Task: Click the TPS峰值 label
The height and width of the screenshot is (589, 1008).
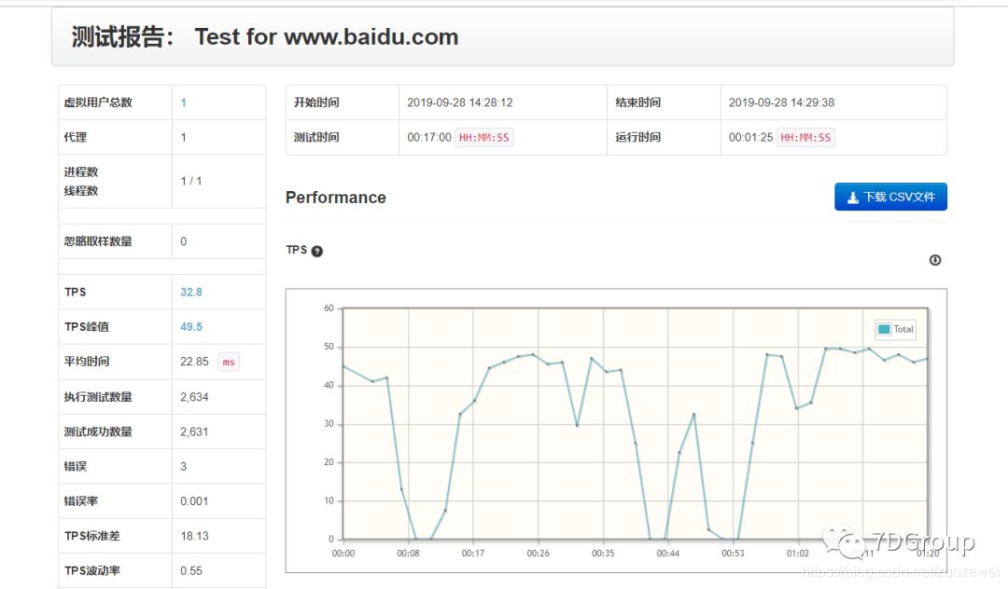Action: 86,326
